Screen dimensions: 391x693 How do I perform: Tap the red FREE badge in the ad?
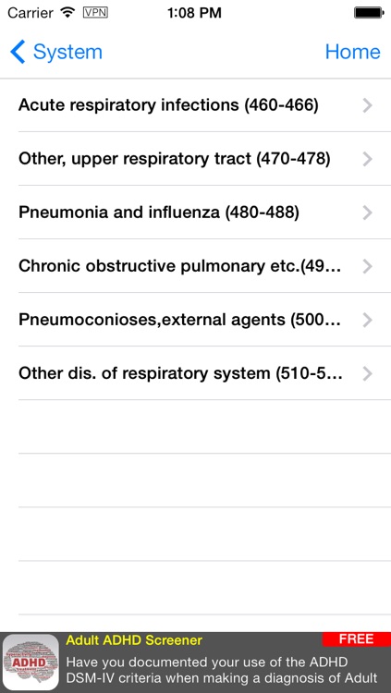[357, 639]
